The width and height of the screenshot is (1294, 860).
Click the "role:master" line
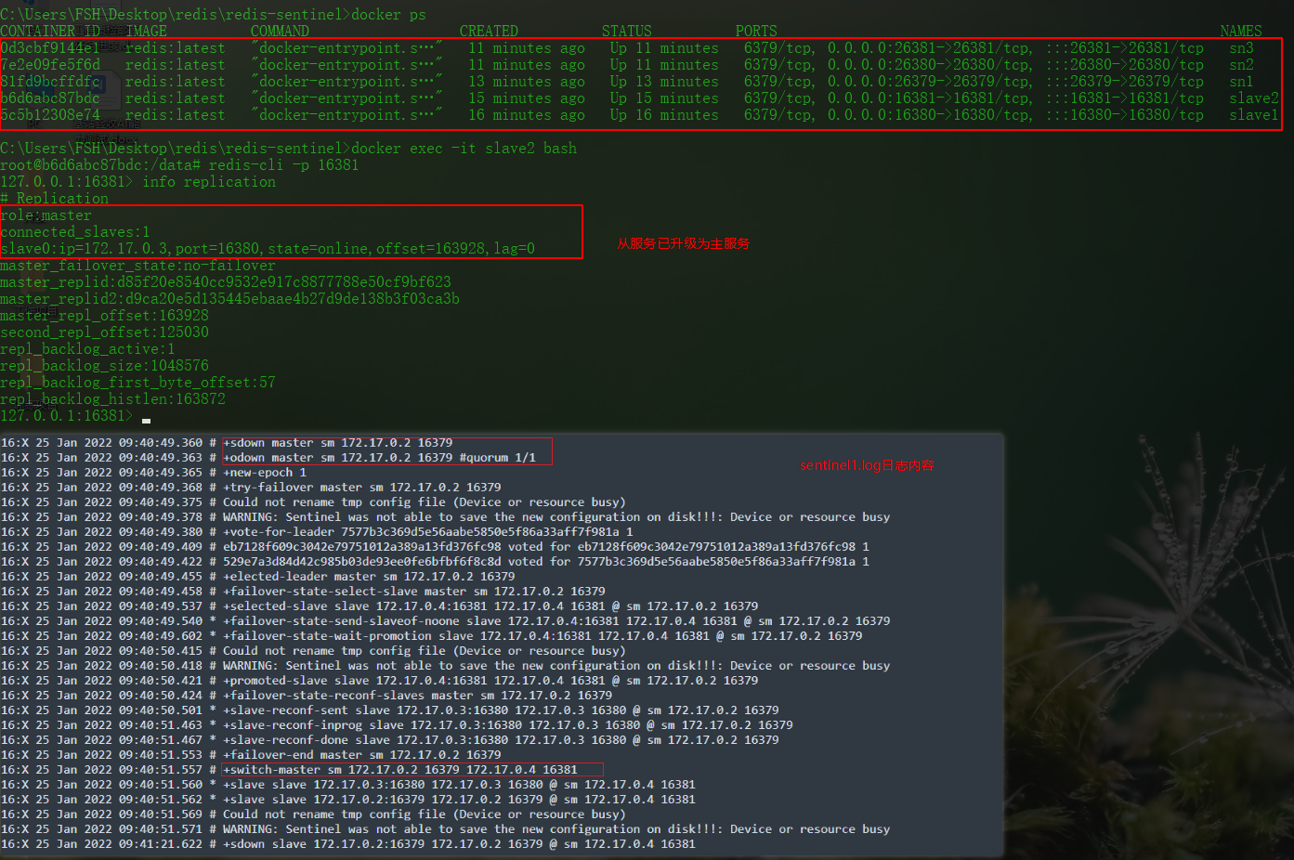(x=46, y=215)
